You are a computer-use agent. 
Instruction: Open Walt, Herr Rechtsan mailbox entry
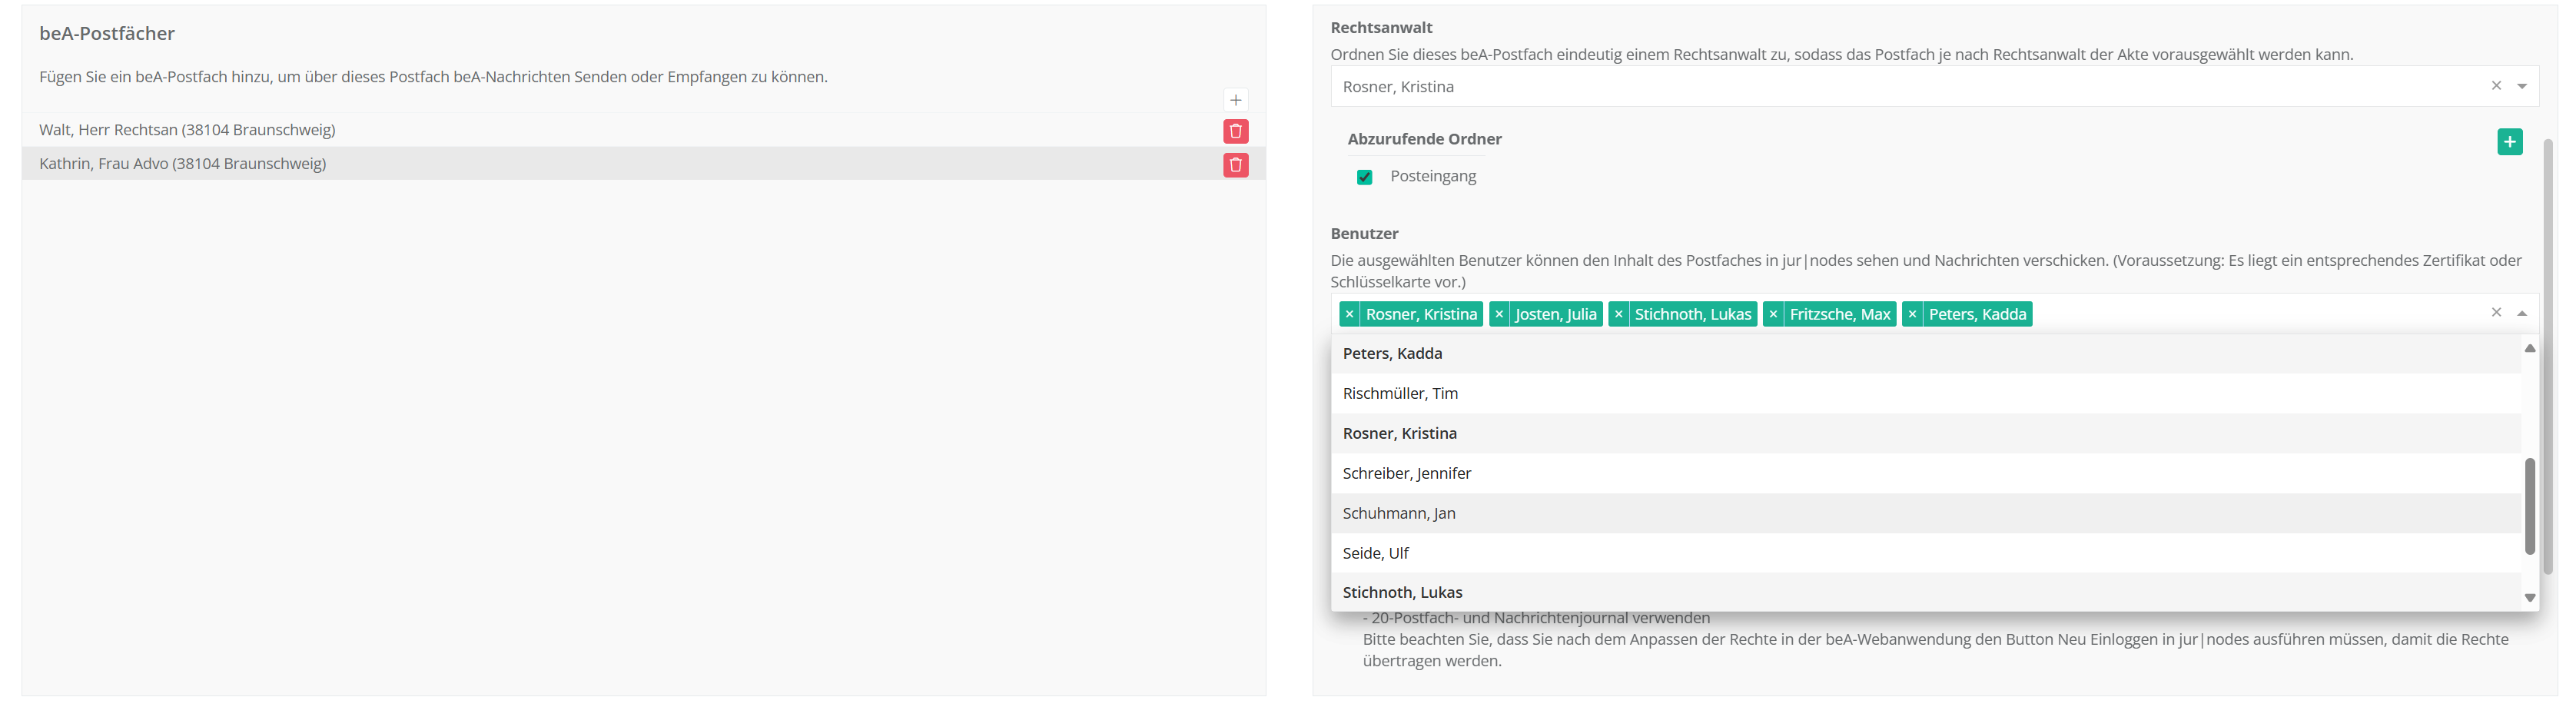tap(187, 130)
